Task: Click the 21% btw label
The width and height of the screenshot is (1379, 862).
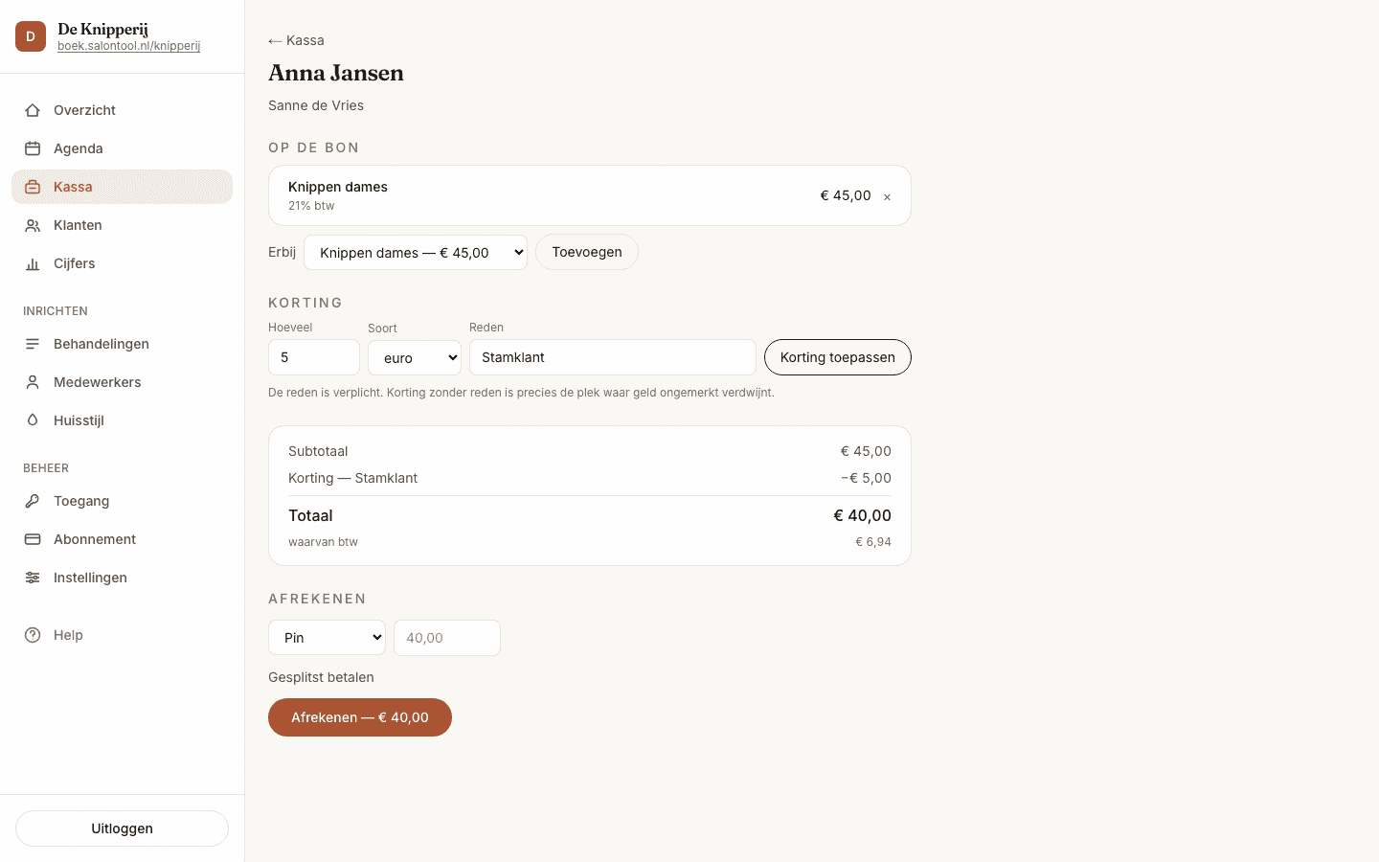Action: pos(311,206)
